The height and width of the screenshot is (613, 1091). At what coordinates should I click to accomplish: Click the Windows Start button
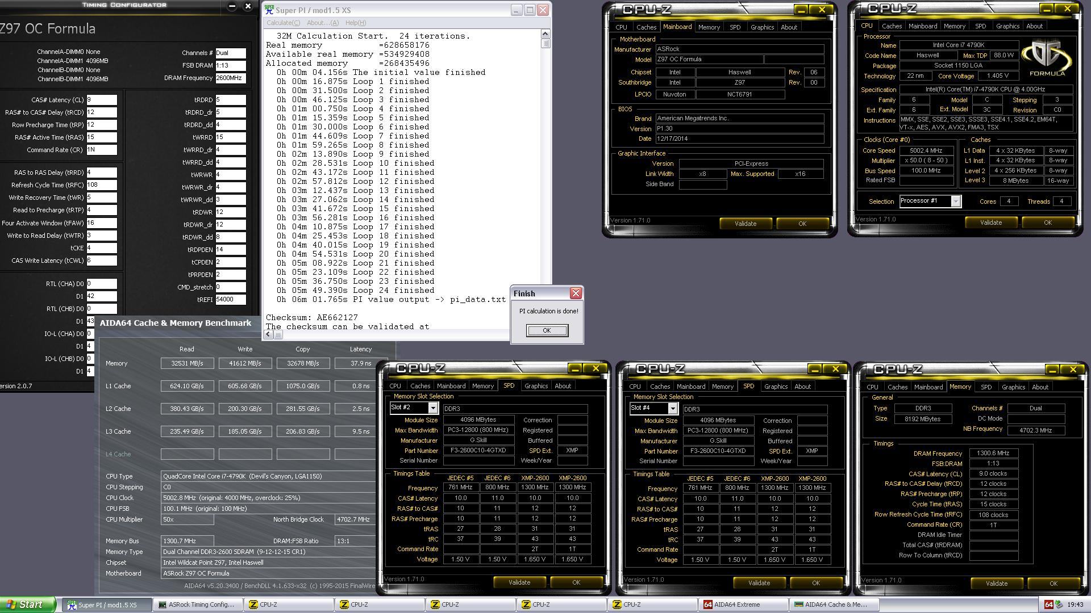(x=27, y=605)
